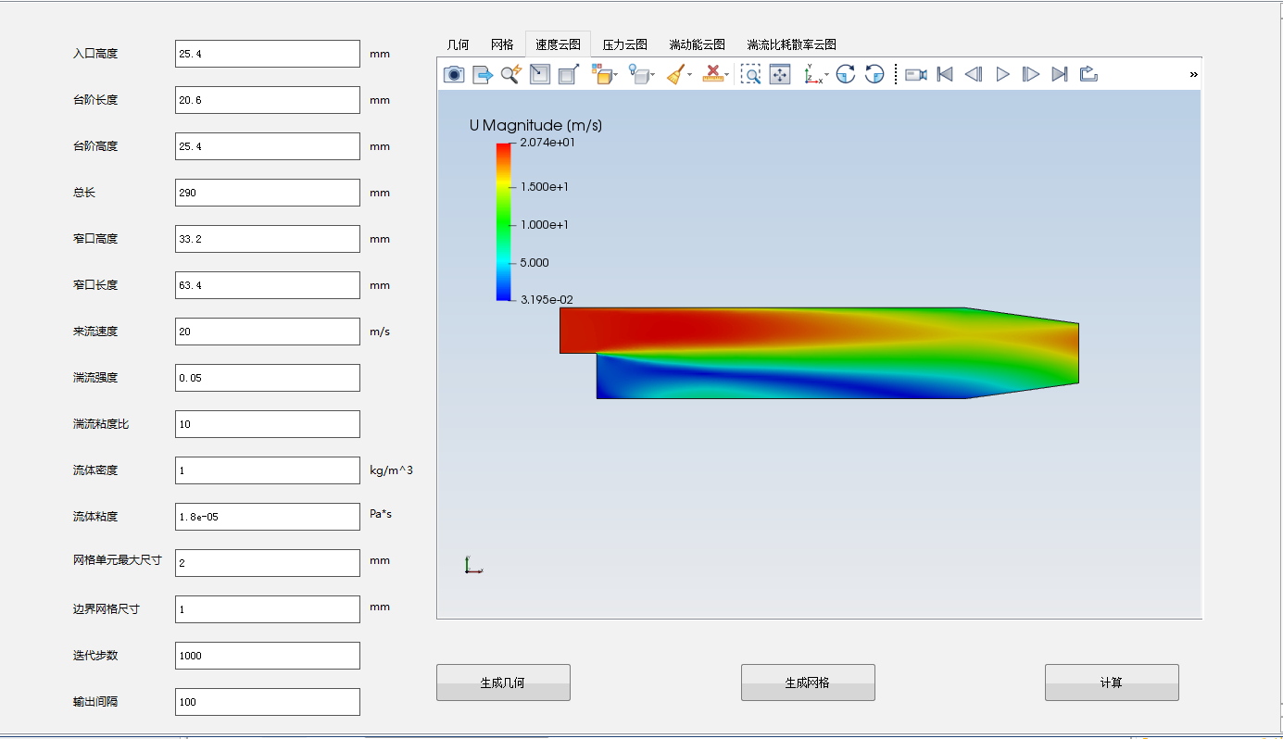Click the broom clear icon
The height and width of the screenshot is (739, 1283).
pos(675,74)
